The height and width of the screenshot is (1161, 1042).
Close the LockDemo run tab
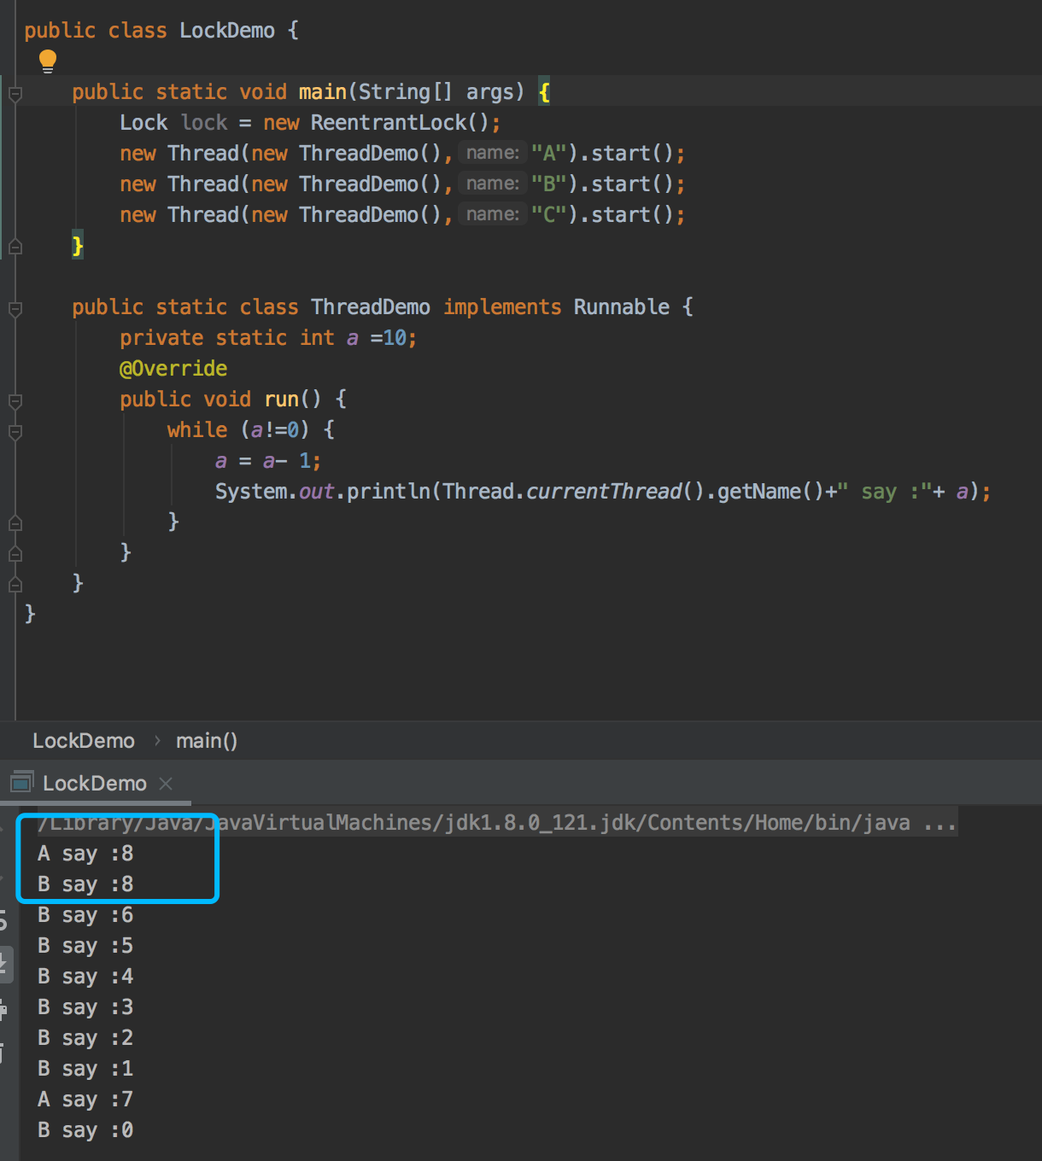pyautogui.click(x=166, y=784)
